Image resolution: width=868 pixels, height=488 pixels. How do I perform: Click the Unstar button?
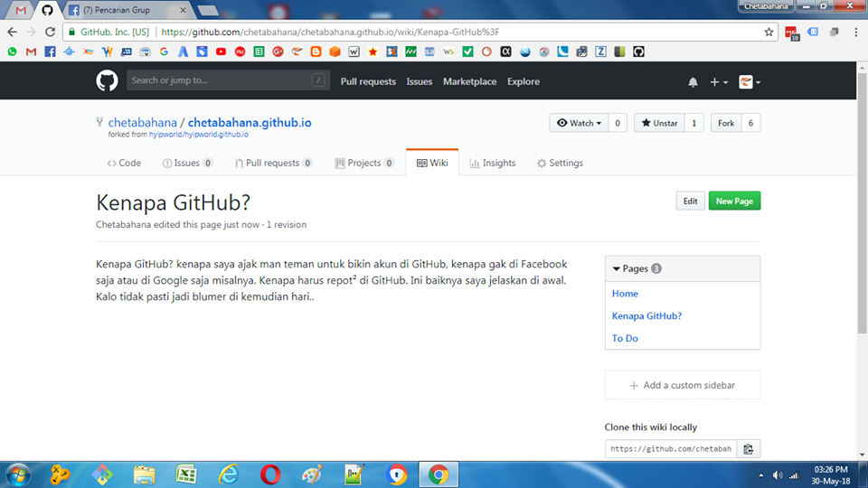[659, 123]
